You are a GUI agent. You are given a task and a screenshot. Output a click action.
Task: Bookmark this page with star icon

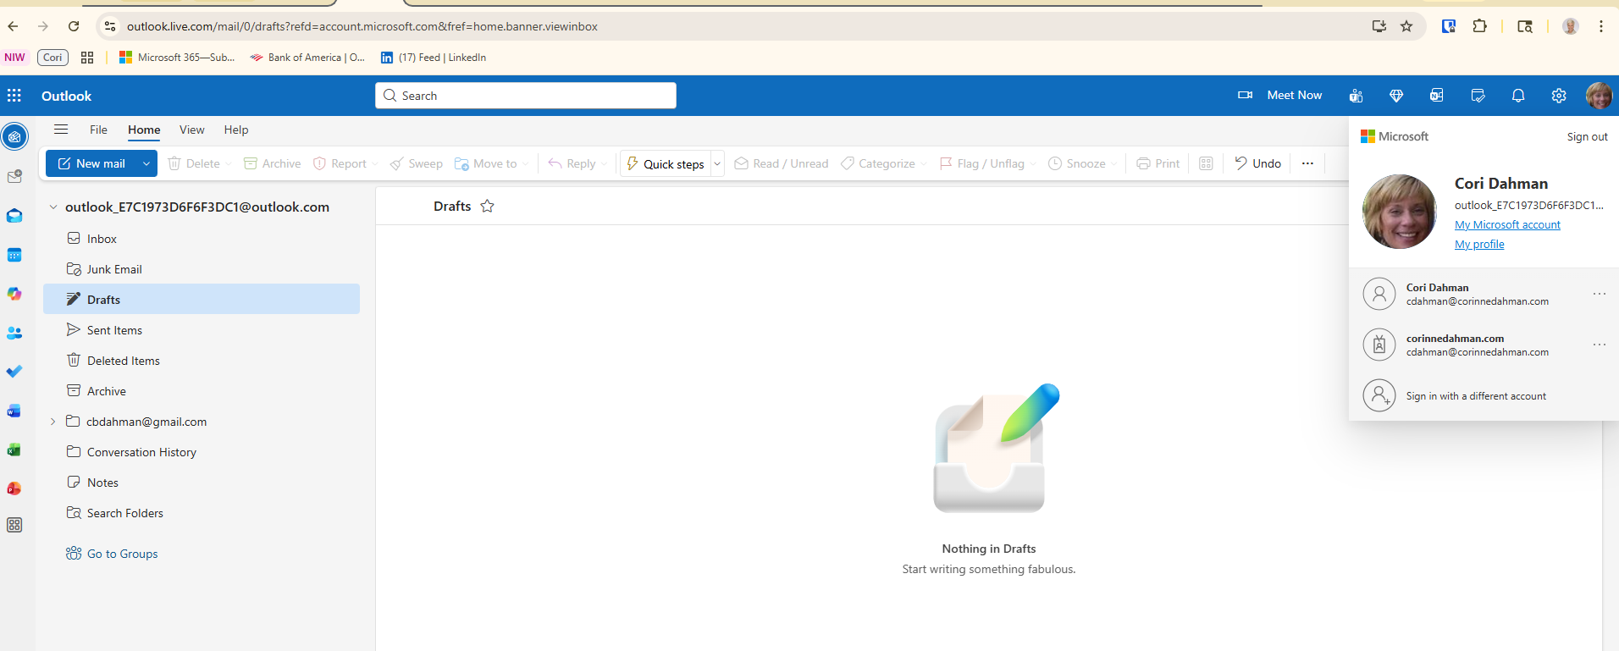coord(1406,26)
